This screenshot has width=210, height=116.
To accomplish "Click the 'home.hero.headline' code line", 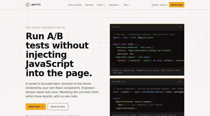I will pos(134,47).
